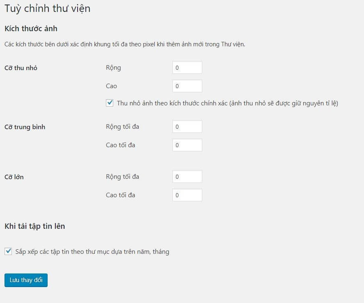Click 'Rộng tối đa' label in Cỡ trung bình

(x=122, y=127)
